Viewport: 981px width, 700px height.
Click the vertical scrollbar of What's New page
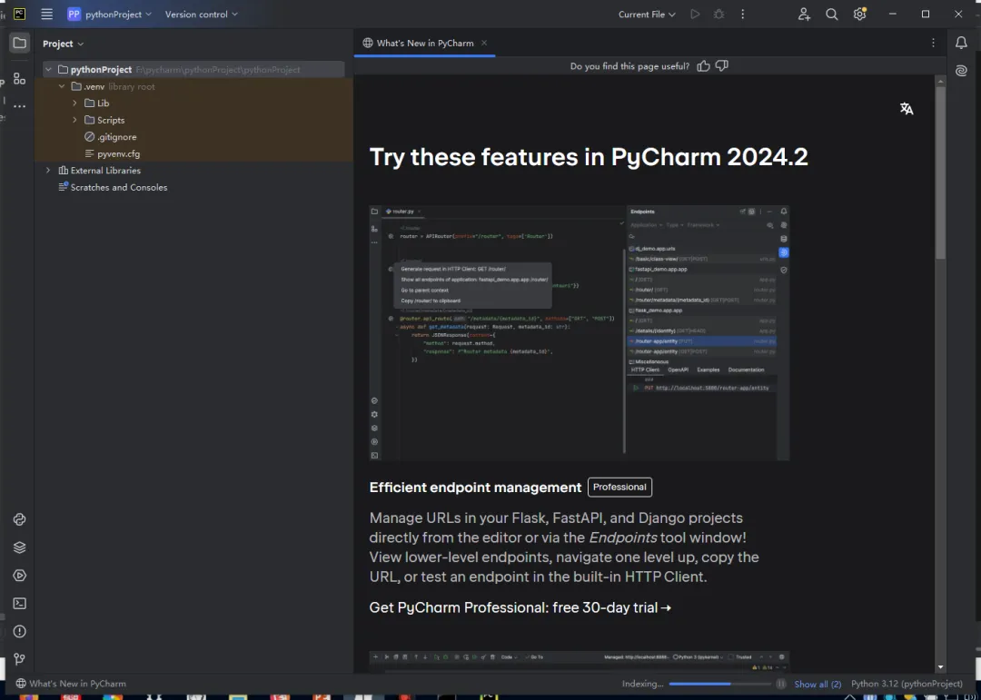pyautogui.click(x=940, y=172)
